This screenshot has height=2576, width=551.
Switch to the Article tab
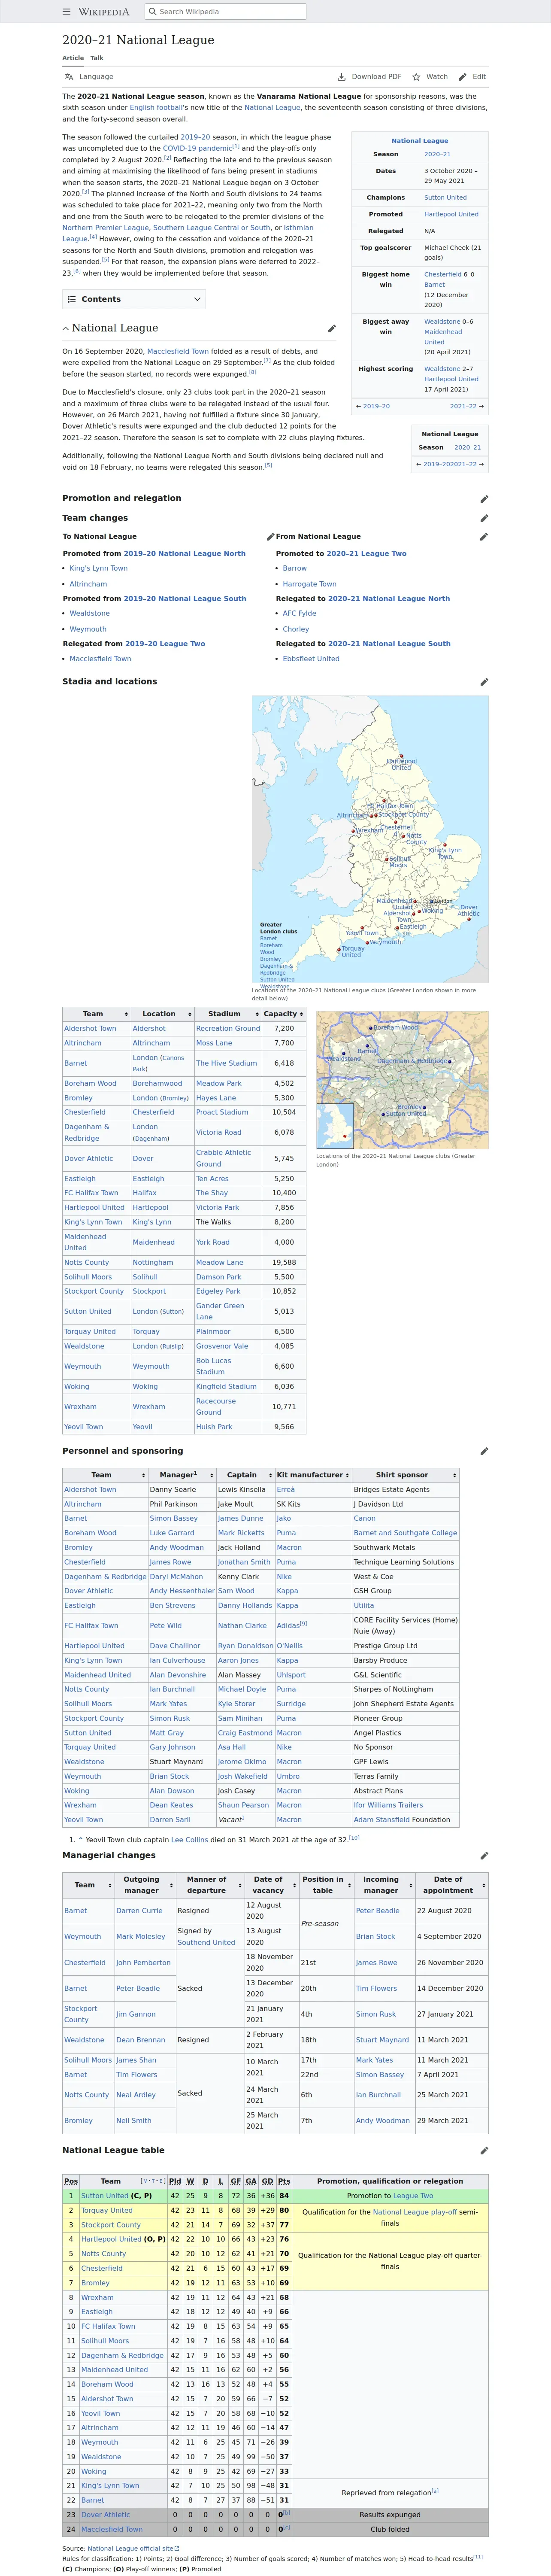[73, 58]
